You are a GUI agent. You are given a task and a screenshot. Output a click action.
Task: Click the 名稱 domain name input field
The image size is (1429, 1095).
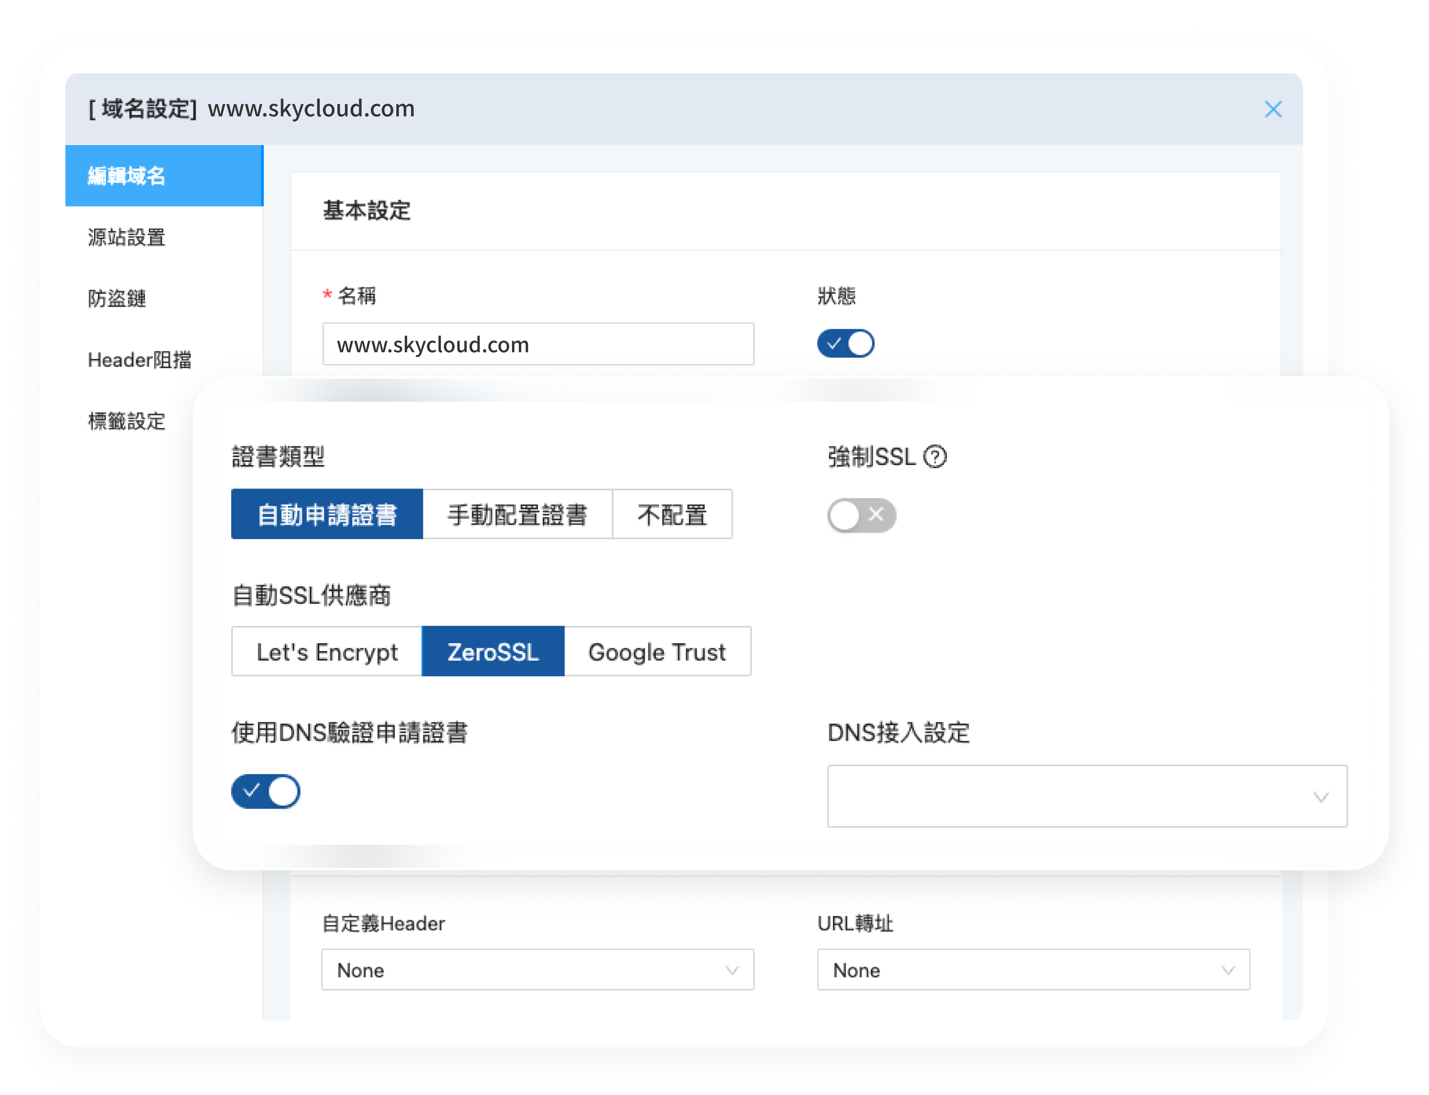point(537,344)
